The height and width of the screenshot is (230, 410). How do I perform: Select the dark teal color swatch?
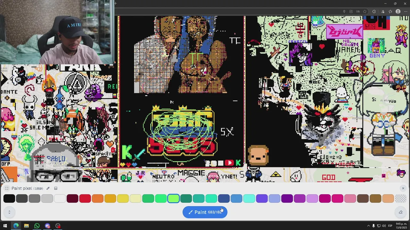pyautogui.click(x=186, y=198)
